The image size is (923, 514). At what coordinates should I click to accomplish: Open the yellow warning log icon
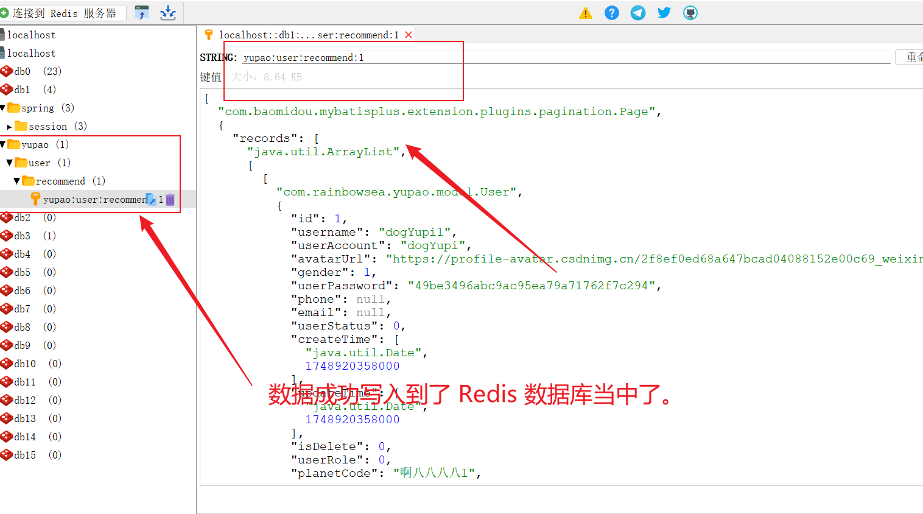(x=585, y=13)
